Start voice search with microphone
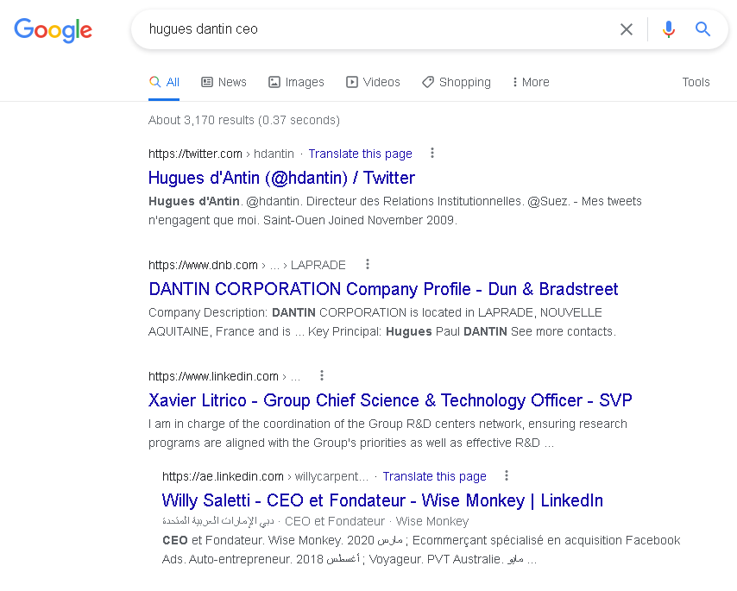The image size is (737, 591). point(668,29)
